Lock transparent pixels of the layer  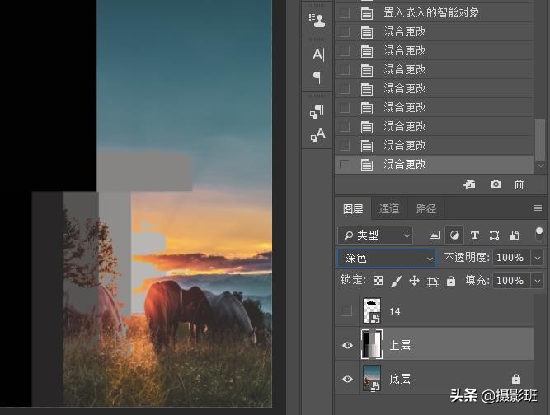378,281
